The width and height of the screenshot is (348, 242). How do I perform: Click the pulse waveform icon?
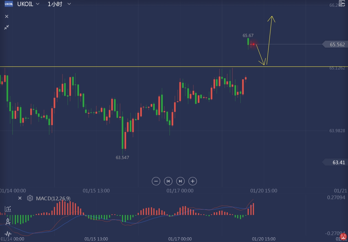(x=8, y=234)
